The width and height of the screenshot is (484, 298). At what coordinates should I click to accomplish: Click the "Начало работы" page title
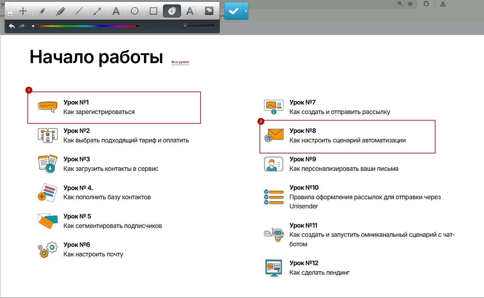pyautogui.click(x=96, y=57)
